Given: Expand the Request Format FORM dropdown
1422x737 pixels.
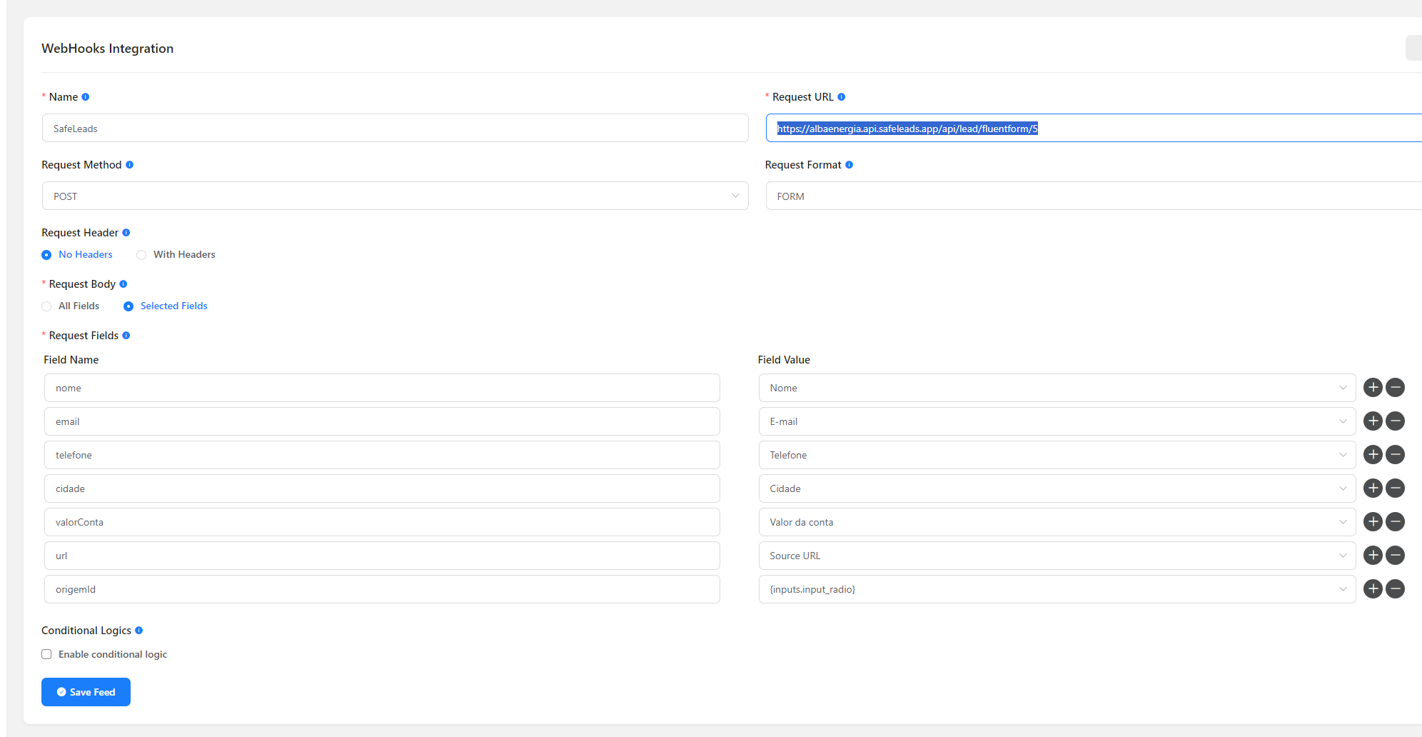Looking at the screenshot, I should click(1092, 196).
